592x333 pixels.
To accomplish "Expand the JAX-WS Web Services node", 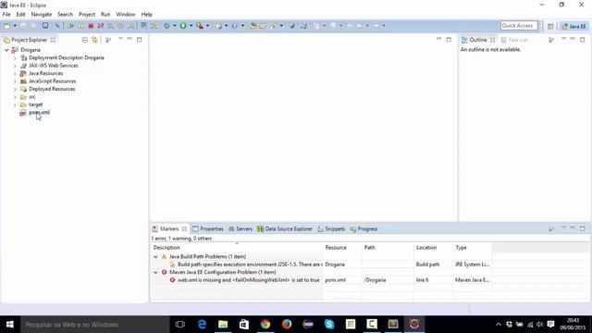I will (x=15, y=66).
